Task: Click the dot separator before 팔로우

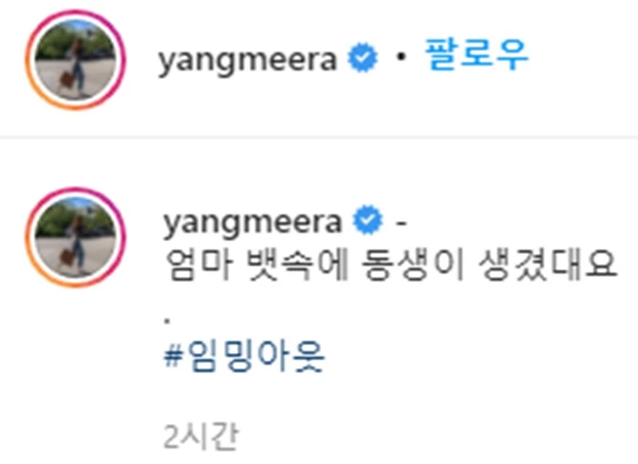Action: pos(401,57)
